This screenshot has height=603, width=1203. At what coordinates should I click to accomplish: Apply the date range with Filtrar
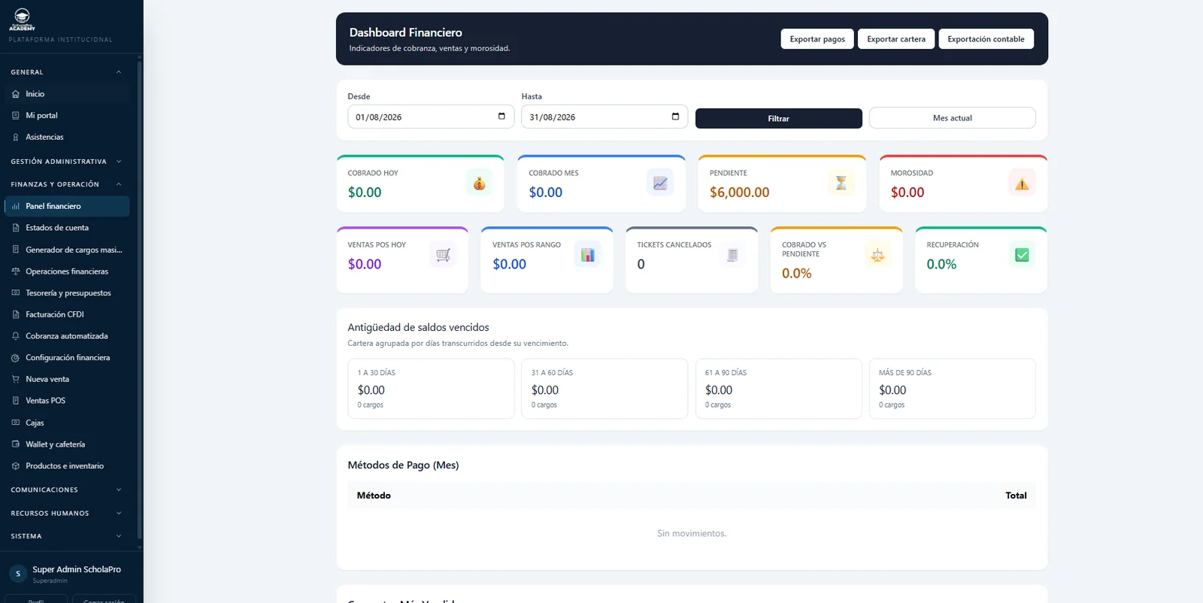779,119
